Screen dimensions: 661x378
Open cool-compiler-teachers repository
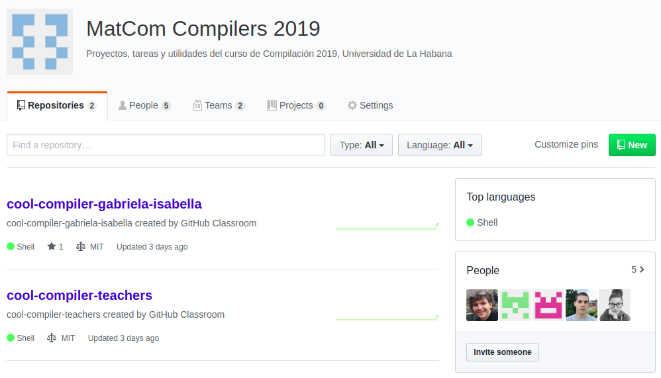(x=79, y=295)
